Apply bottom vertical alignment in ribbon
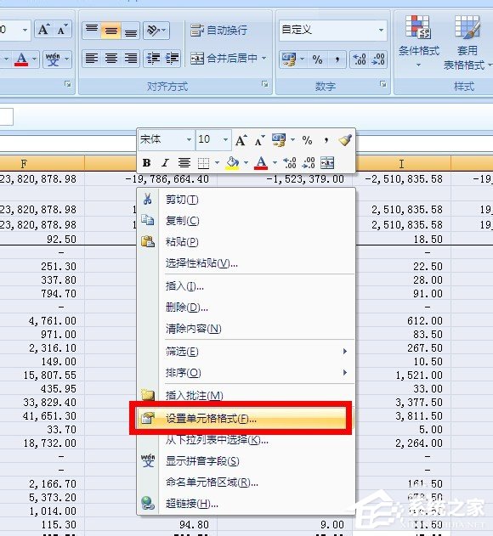This screenshot has width=493, height=536. pyautogui.click(x=130, y=30)
